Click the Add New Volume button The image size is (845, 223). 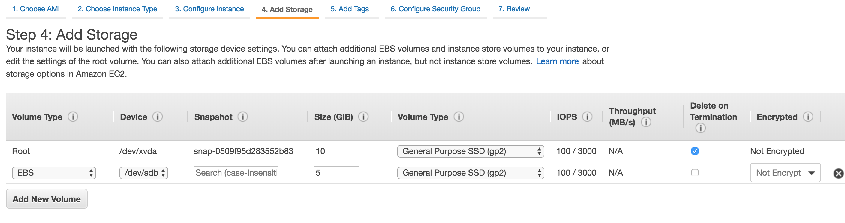click(x=47, y=199)
